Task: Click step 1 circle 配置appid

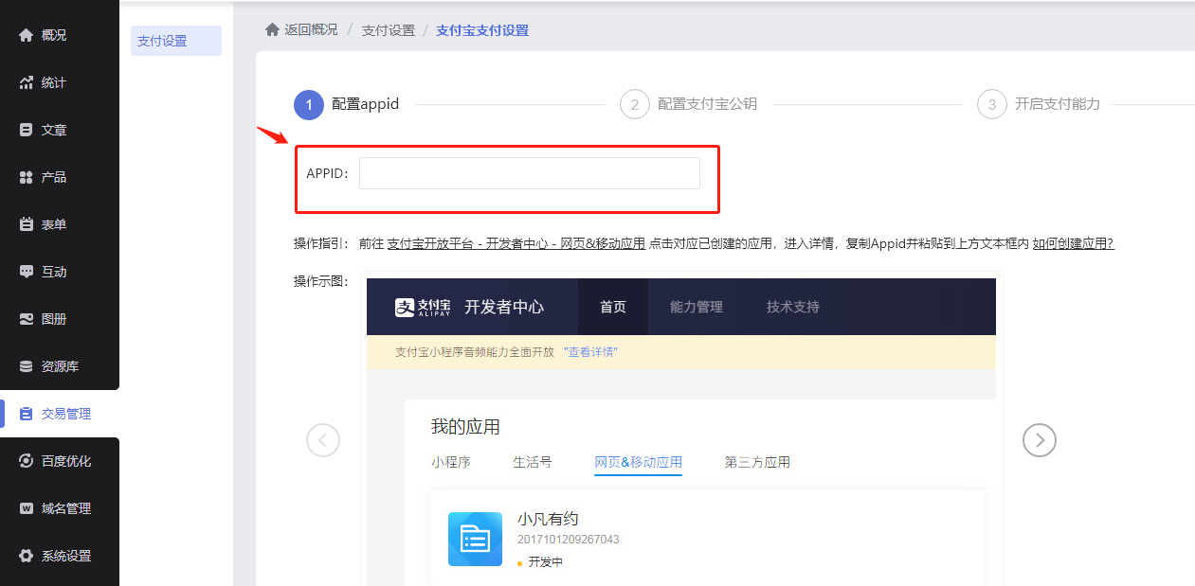Action: (x=309, y=104)
